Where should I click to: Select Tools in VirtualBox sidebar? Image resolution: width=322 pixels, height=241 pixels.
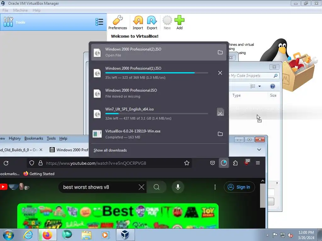(x=53, y=22)
